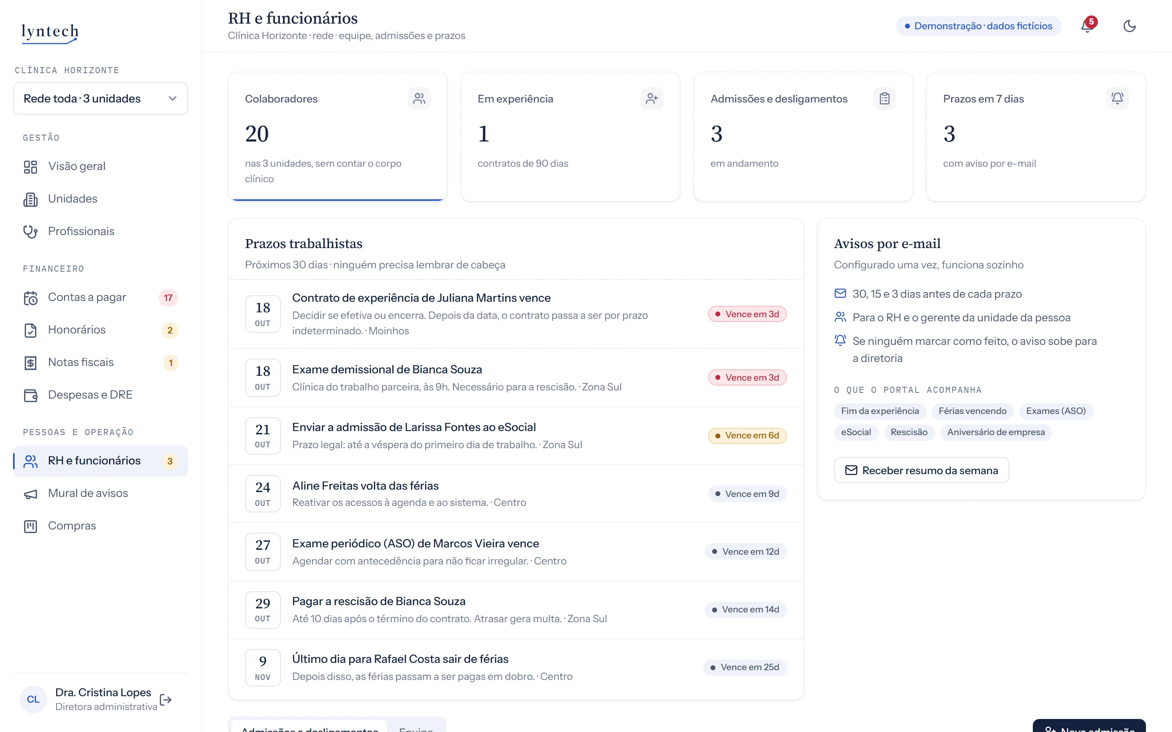Screen dimensions: 1172x732
Task: Click the eSocial chip
Action: pos(856,432)
